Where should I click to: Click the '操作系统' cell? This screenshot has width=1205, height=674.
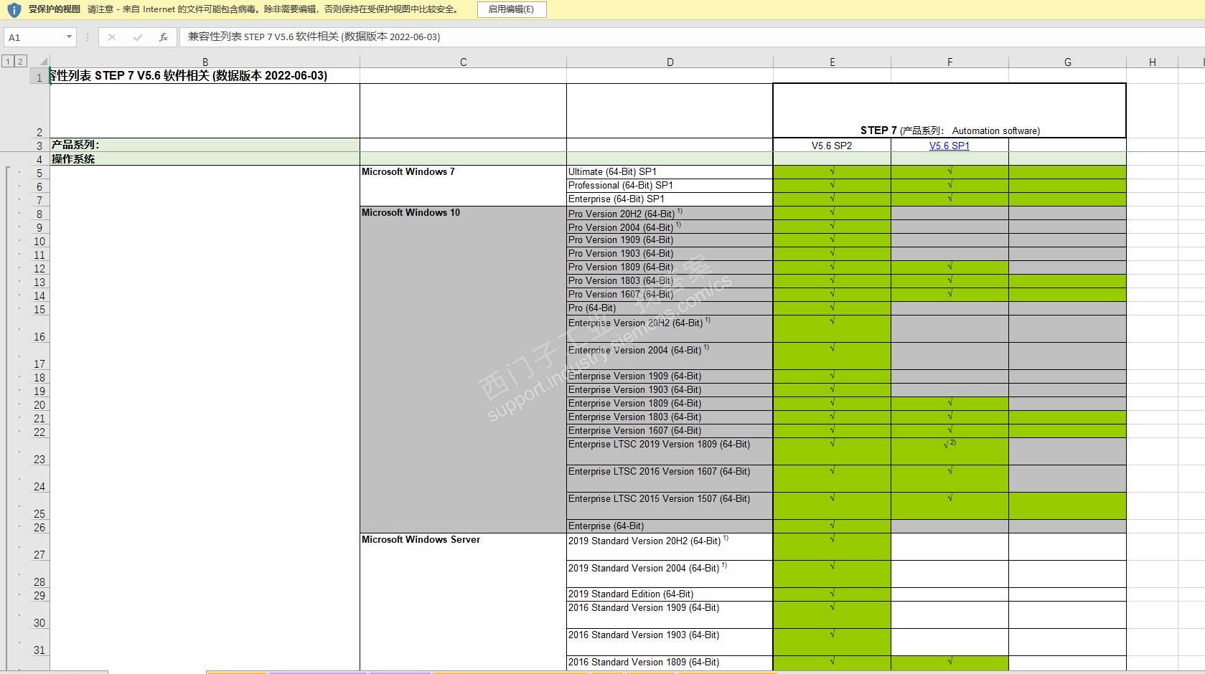click(x=205, y=158)
